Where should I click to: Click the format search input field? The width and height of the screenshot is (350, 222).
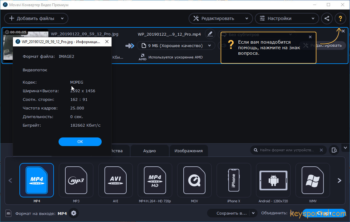[x=287, y=150]
